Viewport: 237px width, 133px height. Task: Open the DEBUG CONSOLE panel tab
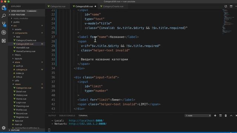click(x=67, y=116)
